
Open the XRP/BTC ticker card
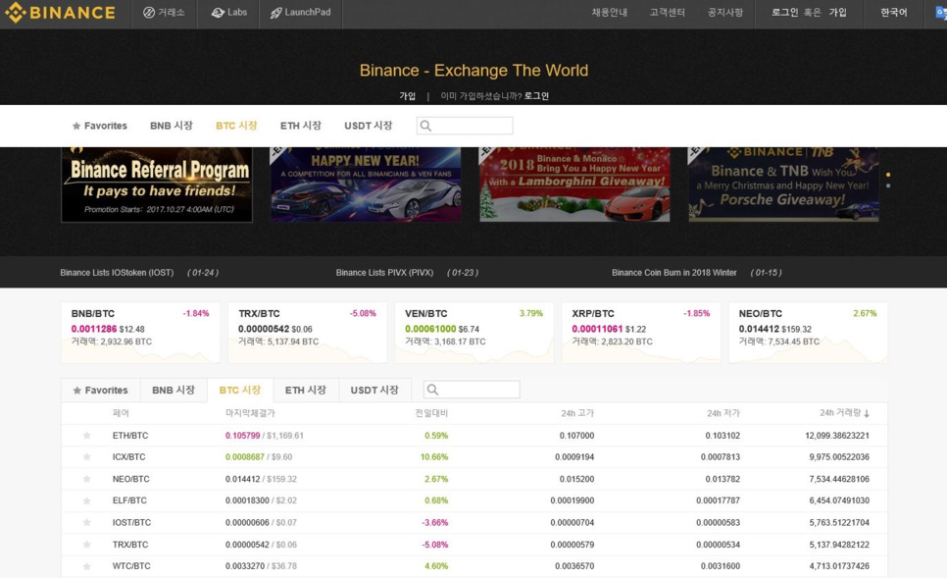(641, 333)
